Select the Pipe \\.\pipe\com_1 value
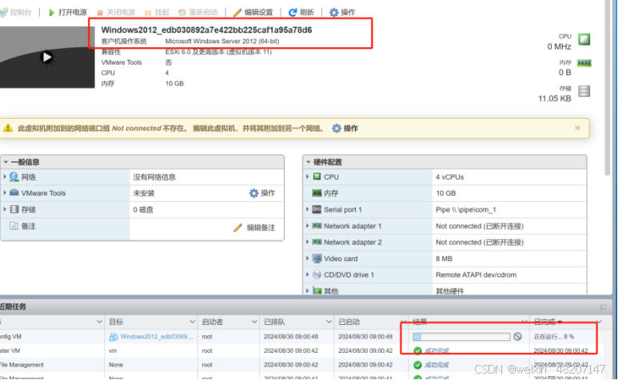 [x=466, y=210]
